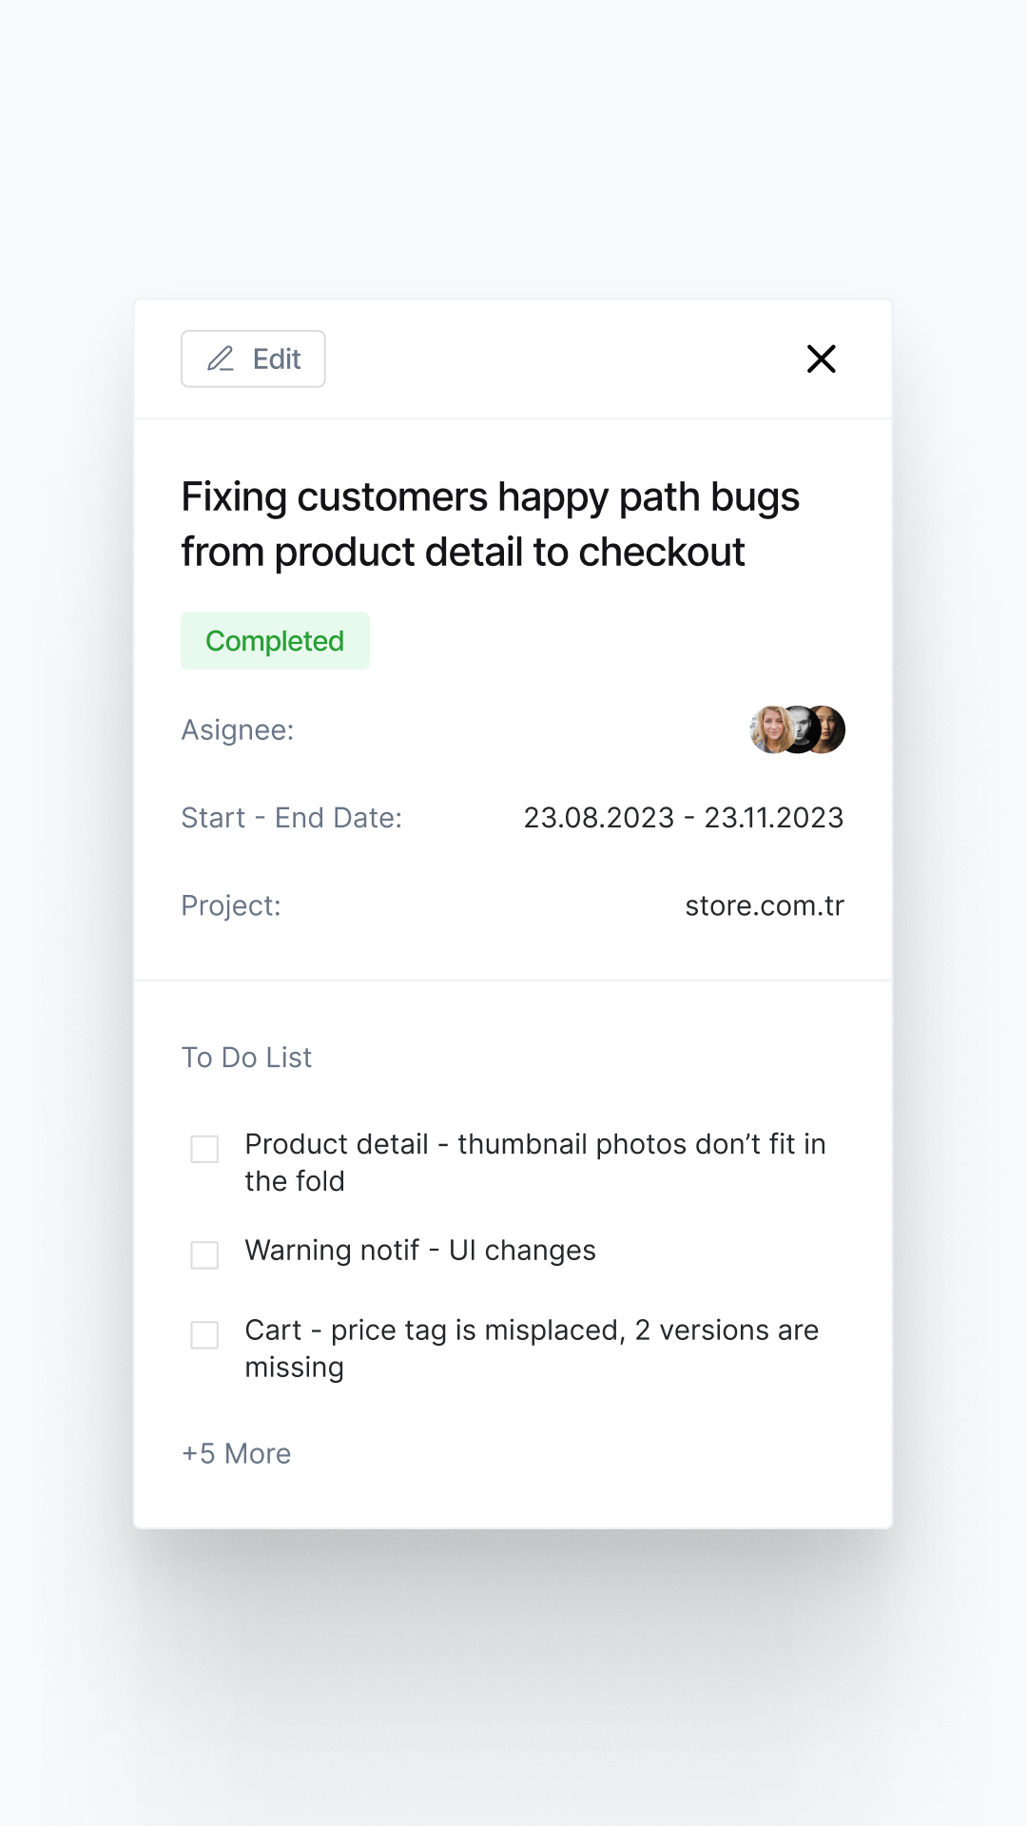1027x1826 pixels.
Task: Click the Start - End Date label
Action: click(x=292, y=818)
